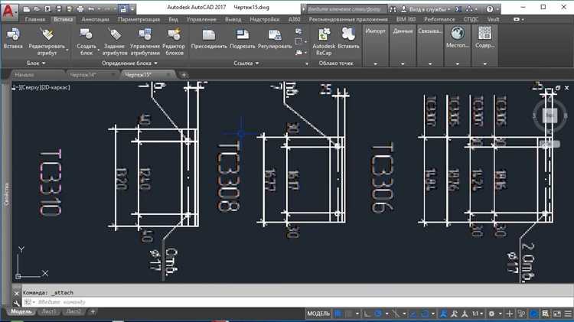
Task: Open the AutoCAD application menu logo
Action: pos(9,8)
